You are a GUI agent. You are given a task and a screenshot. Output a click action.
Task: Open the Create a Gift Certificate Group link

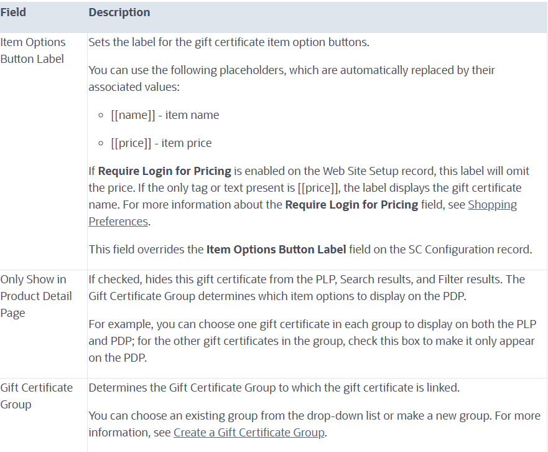point(249,432)
